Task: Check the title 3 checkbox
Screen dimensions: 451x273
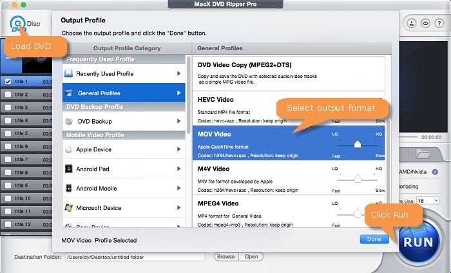Action: tap(8, 108)
